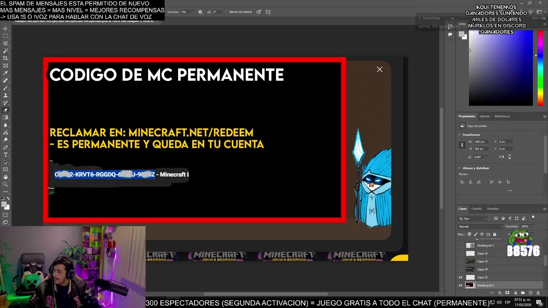Click the selected Minecraft code text

pyautogui.click(x=104, y=174)
